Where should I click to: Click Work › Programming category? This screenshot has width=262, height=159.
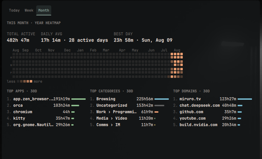pyautogui.click(x=129, y=112)
